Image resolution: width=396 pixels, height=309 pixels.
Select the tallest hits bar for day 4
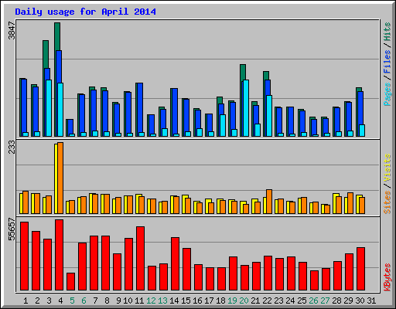tap(57, 36)
